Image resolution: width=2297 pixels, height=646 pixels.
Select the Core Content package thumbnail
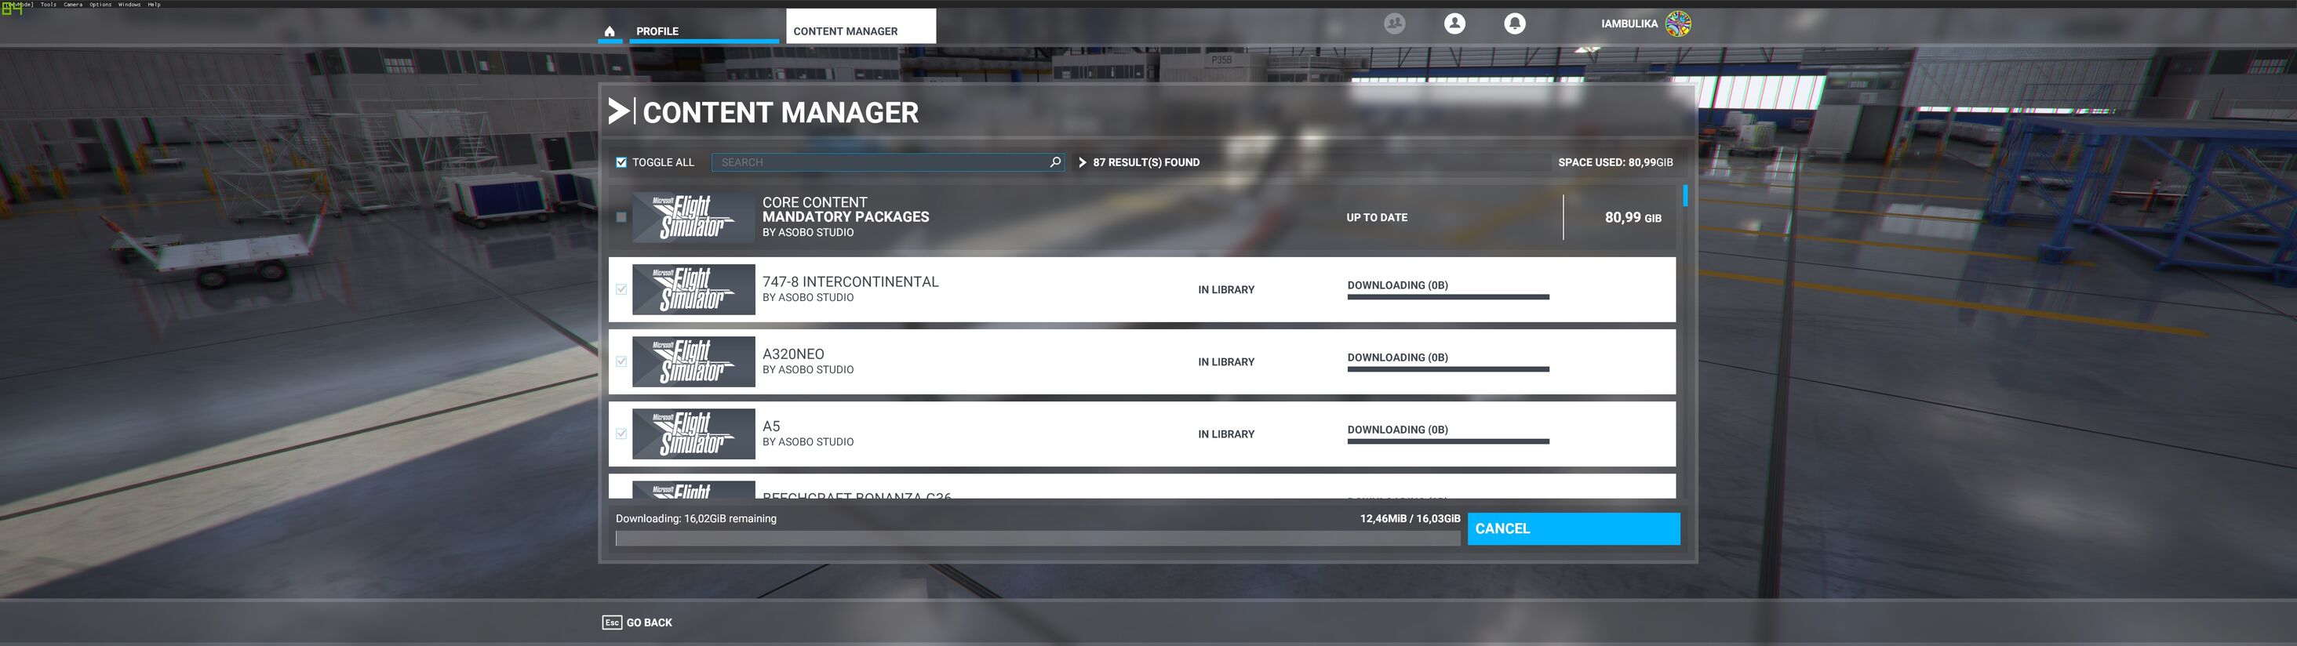693,217
